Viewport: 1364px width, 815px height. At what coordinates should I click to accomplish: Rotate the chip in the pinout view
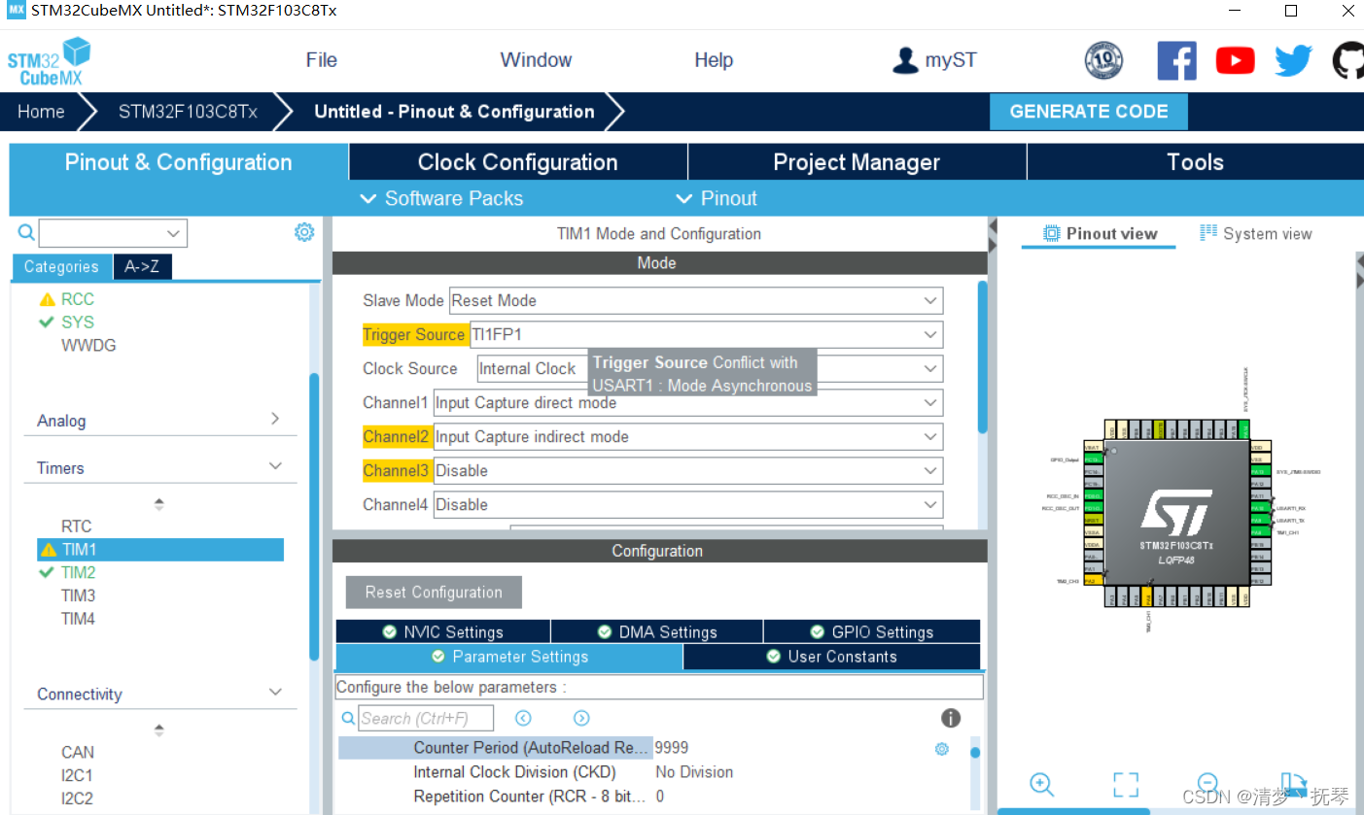pyautogui.click(x=1293, y=785)
